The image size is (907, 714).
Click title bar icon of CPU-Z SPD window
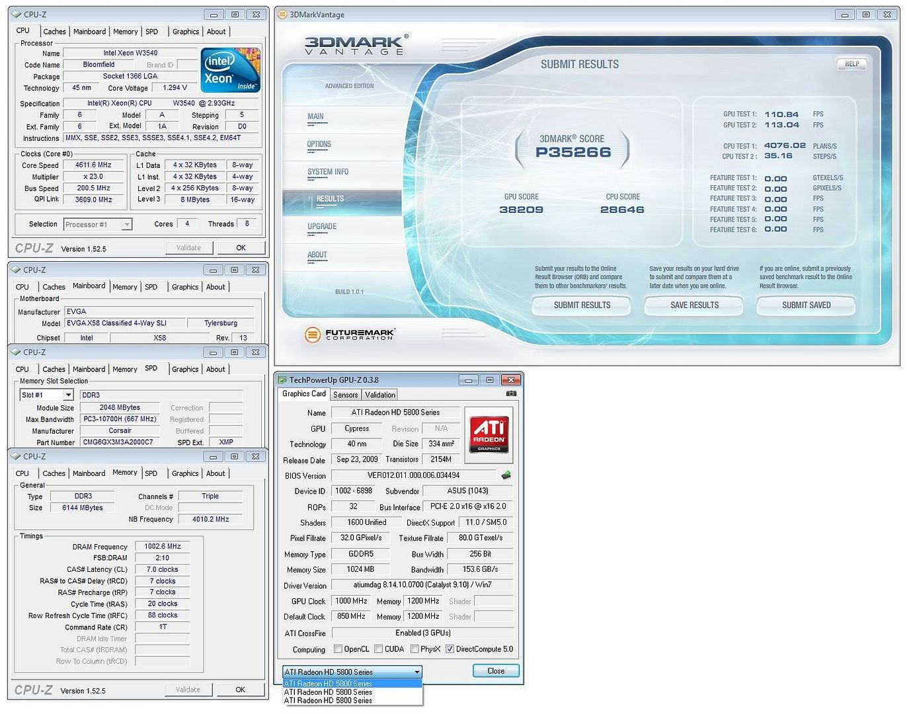(16, 352)
